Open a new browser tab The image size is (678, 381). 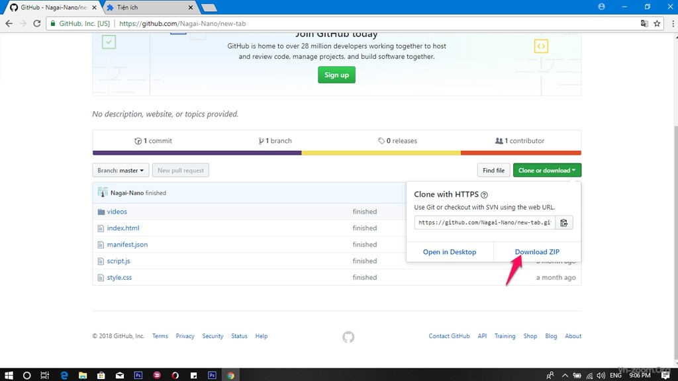[209, 7]
